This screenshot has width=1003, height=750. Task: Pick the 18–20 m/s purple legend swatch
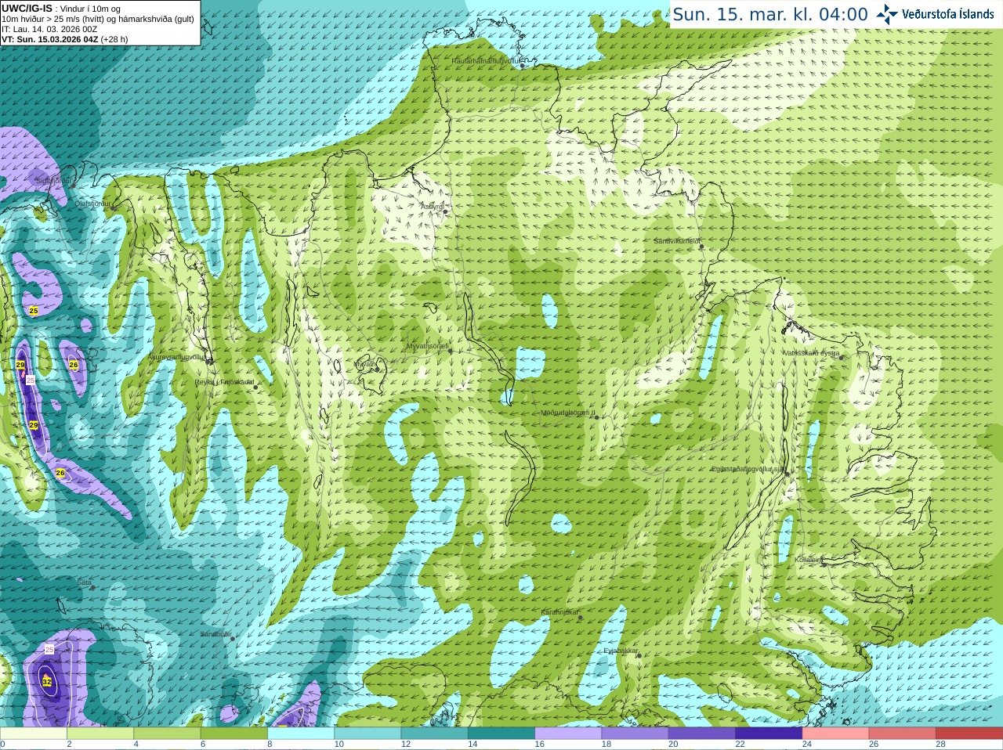coord(635,734)
